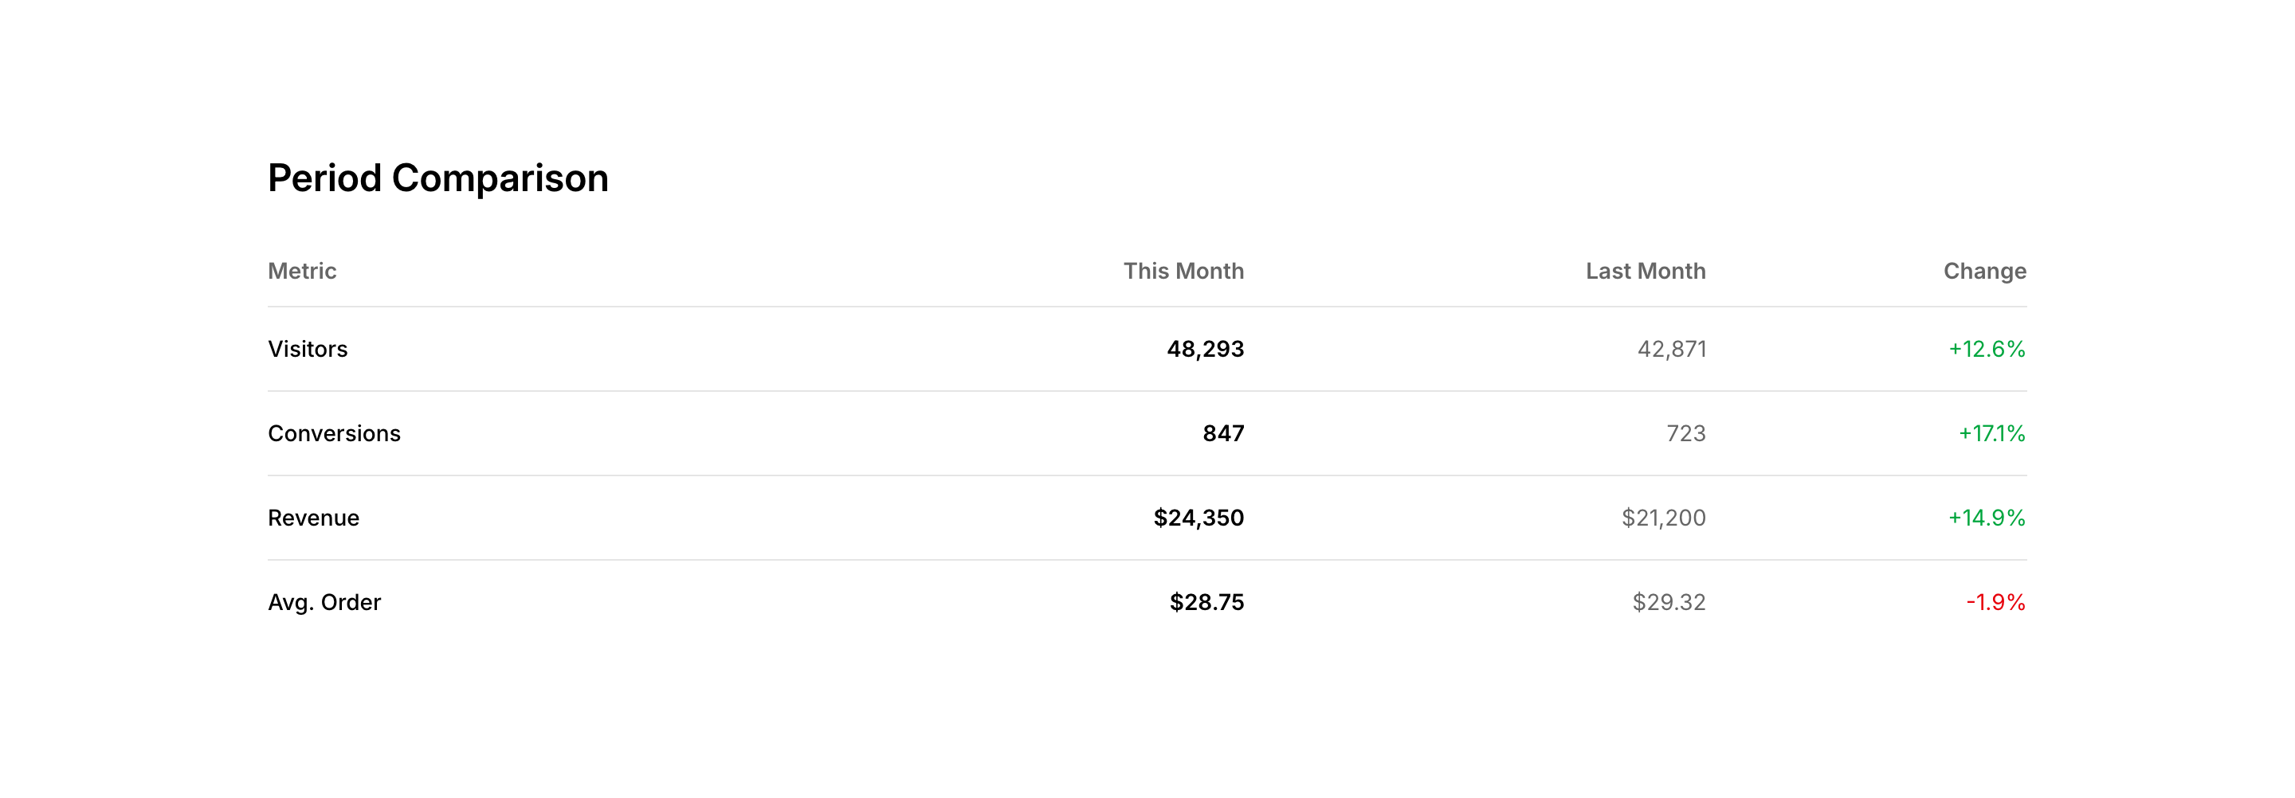
Task: Click last month's revenue $21,200
Action: click(1662, 518)
